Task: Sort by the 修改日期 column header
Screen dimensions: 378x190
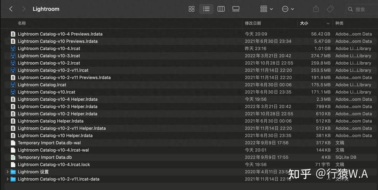Action: (x=253, y=23)
